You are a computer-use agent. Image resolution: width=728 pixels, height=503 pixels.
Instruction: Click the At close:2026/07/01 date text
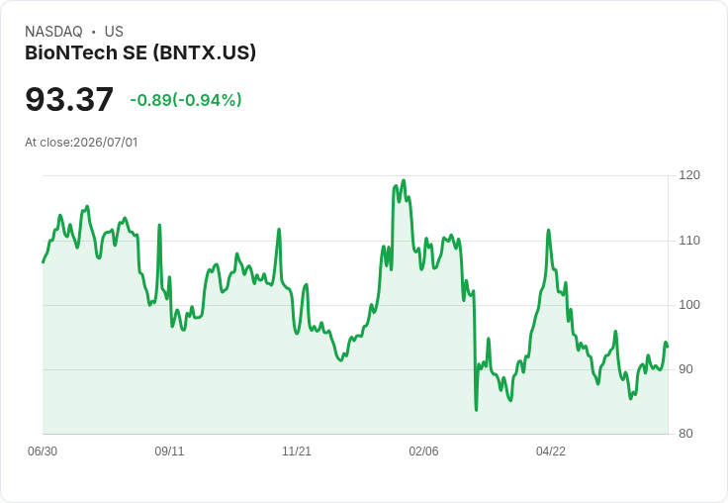81,143
